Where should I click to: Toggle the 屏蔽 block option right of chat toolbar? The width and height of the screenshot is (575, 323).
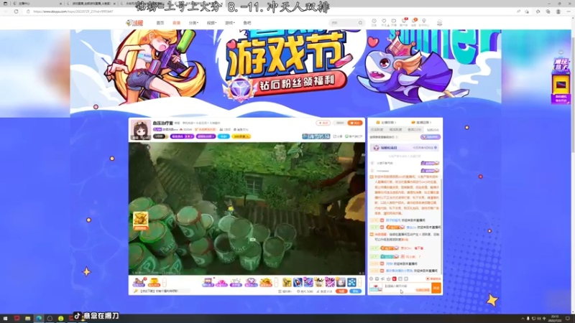(x=433, y=279)
